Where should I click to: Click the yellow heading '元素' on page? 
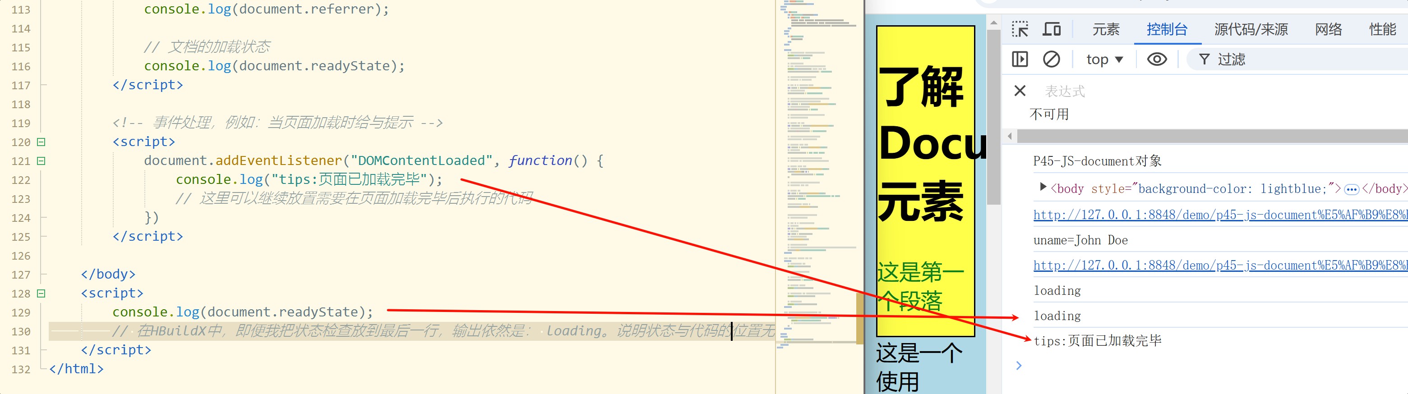tap(921, 201)
